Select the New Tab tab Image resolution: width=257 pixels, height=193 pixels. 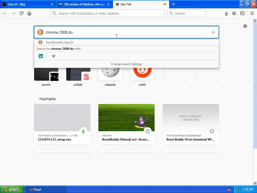pos(141,4)
